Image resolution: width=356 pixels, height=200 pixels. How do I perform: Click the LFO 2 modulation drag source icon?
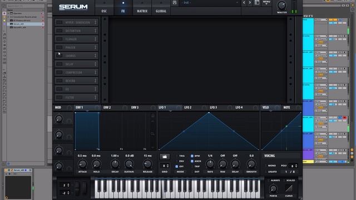click(204, 107)
